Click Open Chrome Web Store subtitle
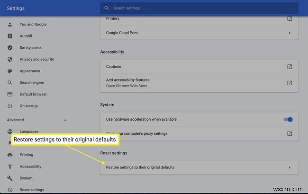This screenshot has height=194, width=308. click(x=127, y=86)
